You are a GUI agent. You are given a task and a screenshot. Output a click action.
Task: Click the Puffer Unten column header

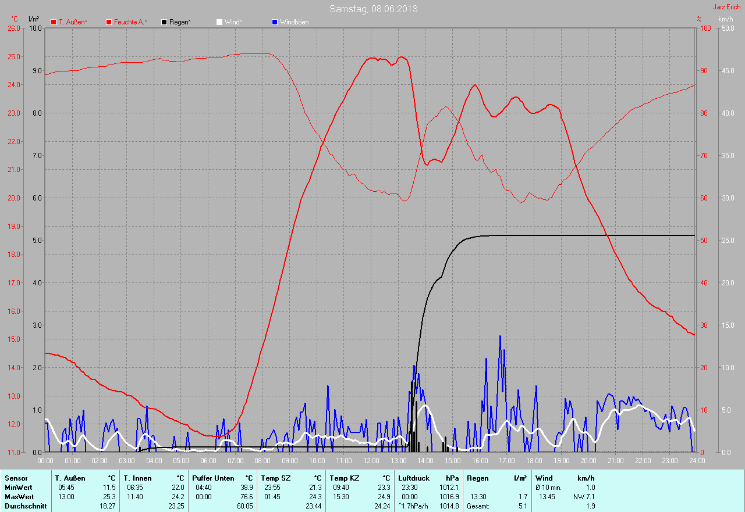click(213, 478)
